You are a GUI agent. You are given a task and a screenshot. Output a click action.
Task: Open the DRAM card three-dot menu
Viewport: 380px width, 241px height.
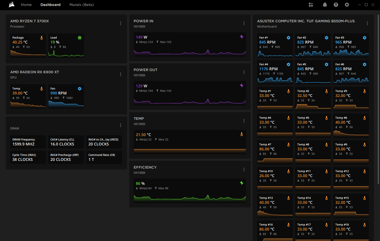(x=120, y=125)
